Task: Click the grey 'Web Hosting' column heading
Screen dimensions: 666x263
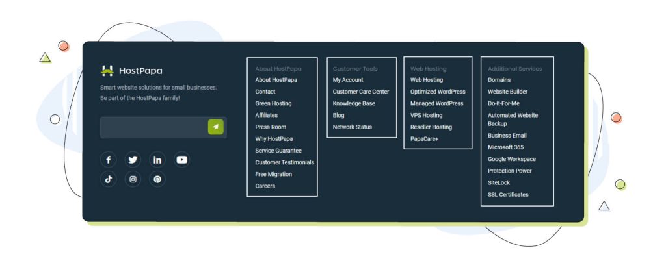Action: [x=428, y=69]
